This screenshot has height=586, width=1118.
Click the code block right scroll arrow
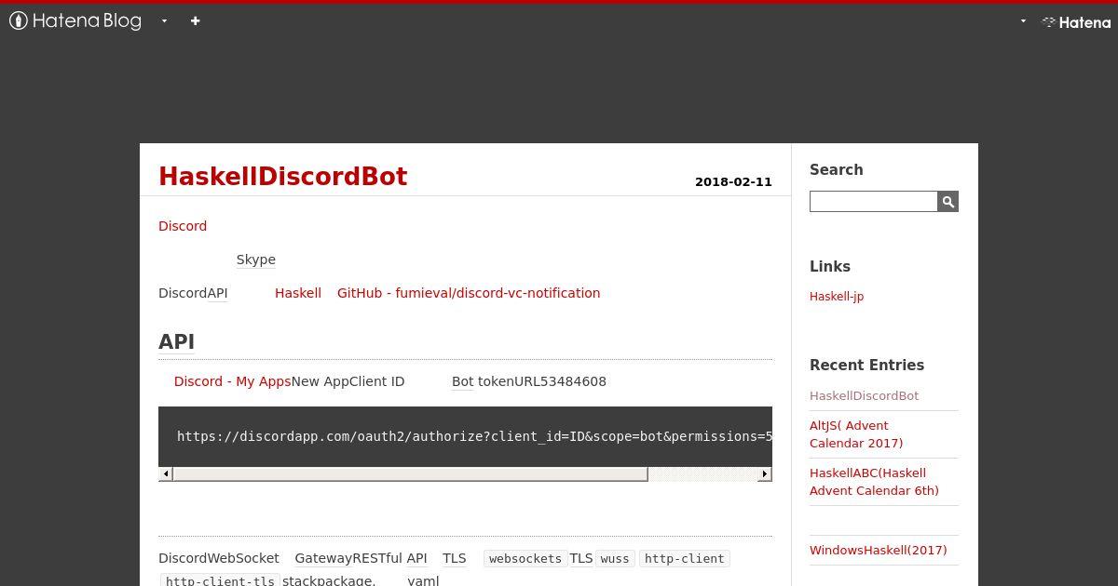[765, 473]
